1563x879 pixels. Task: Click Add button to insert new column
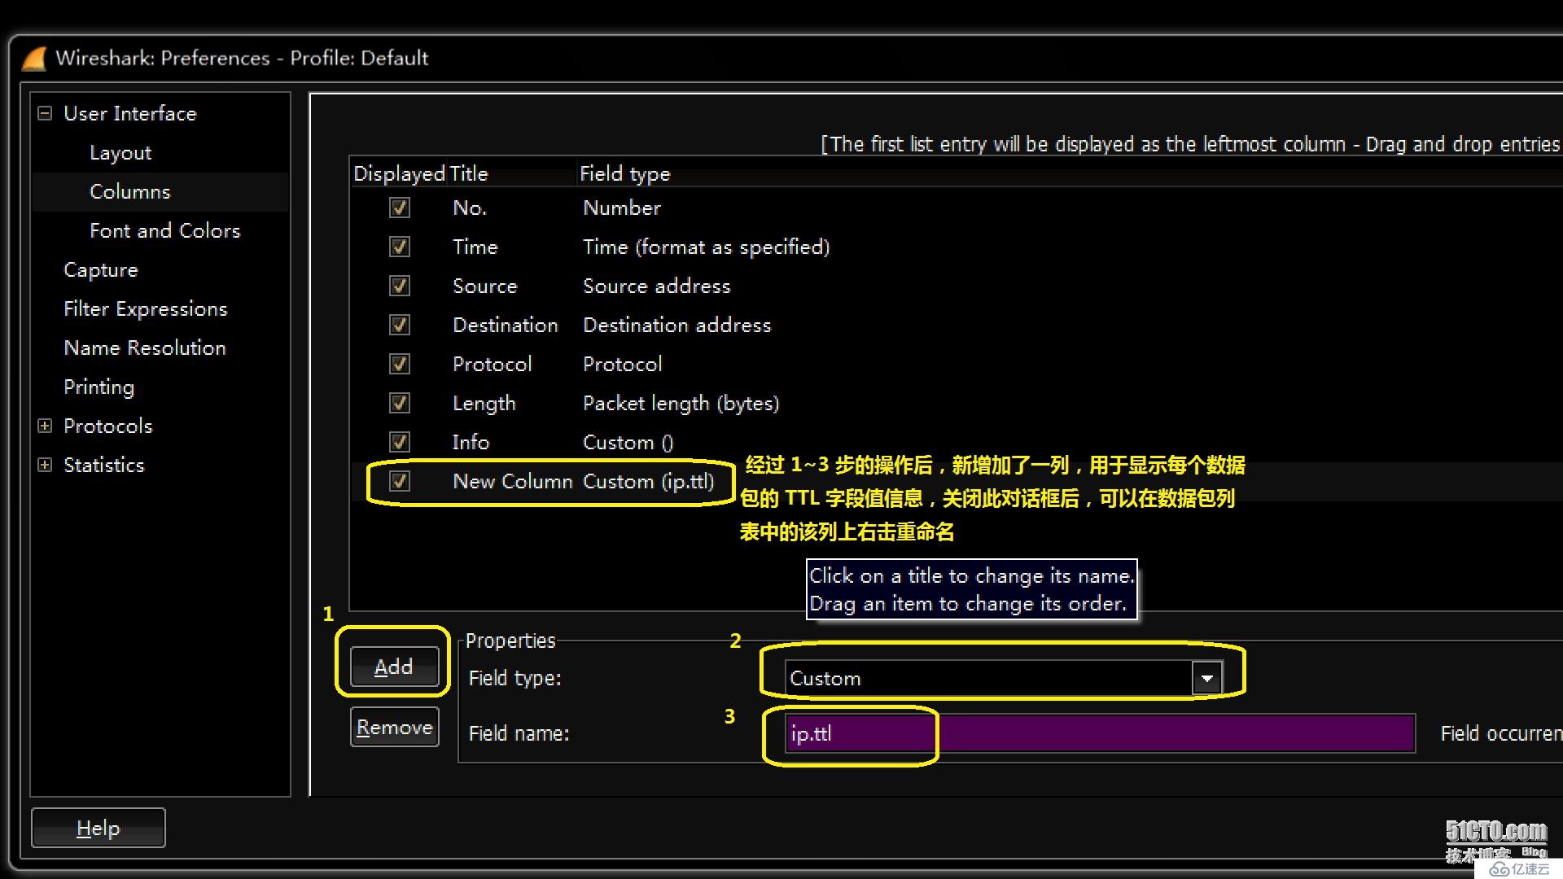click(x=392, y=666)
